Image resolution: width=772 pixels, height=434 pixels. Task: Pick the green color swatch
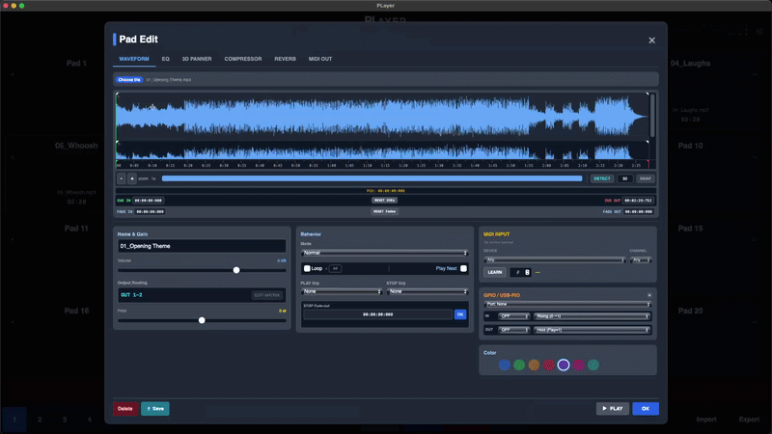pos(519,365)
